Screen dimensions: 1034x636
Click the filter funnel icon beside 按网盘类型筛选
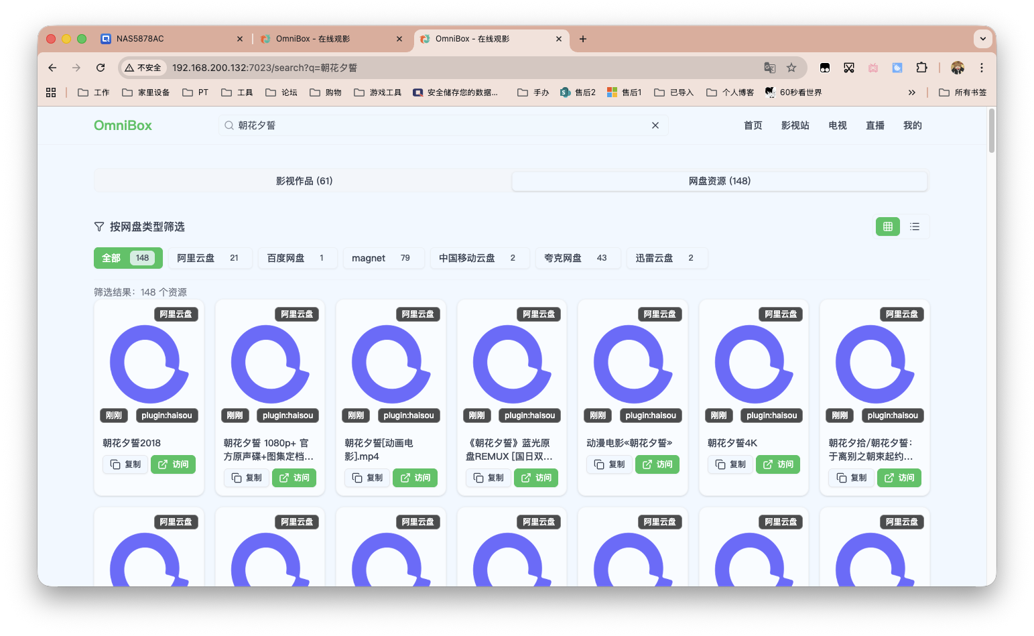coord(99,227)
